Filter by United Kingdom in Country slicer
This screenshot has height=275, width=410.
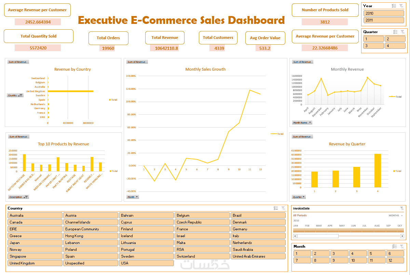pos(35,263)
